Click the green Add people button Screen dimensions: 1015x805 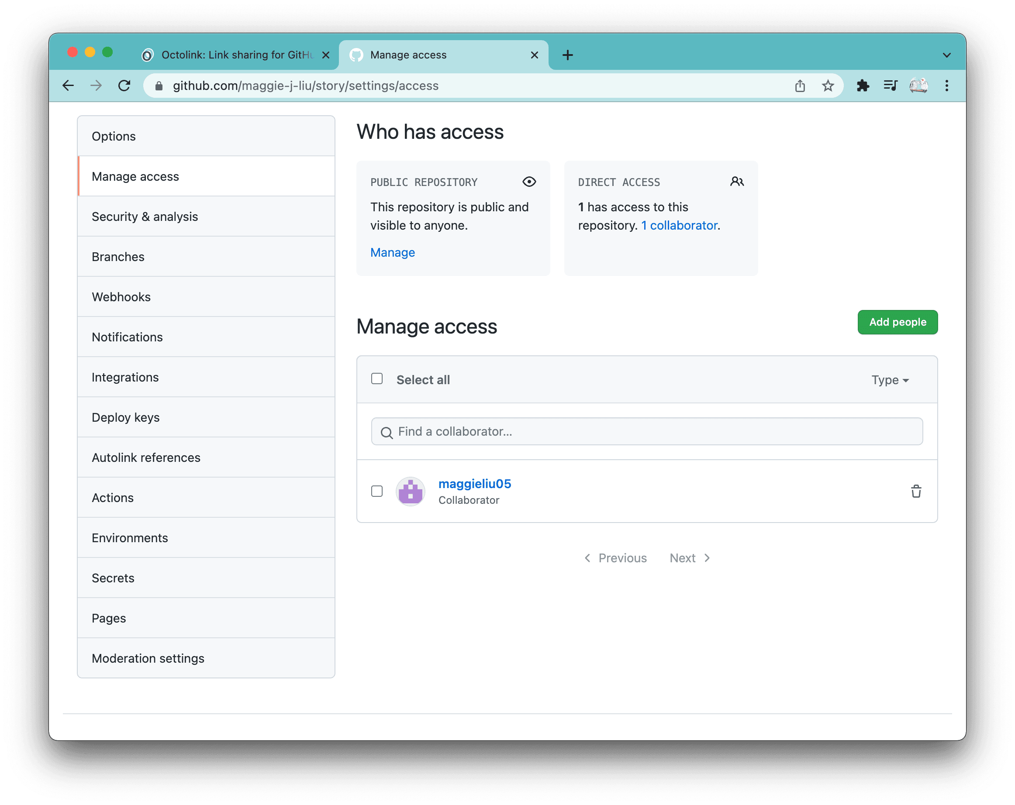point(898,322)
